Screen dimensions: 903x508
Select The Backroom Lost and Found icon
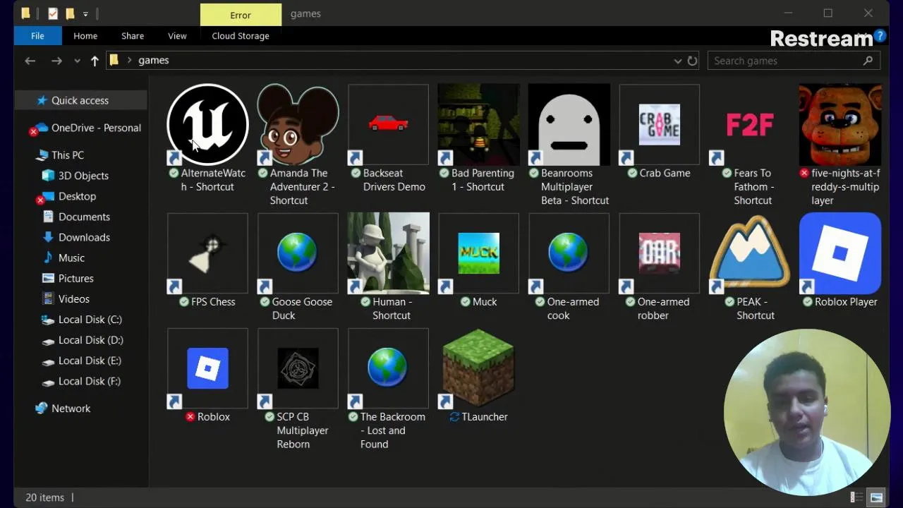coord(388,368)
